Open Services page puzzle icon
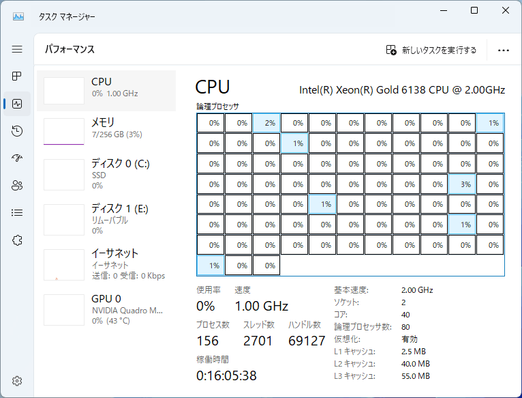522x398 pixels. 17,240
